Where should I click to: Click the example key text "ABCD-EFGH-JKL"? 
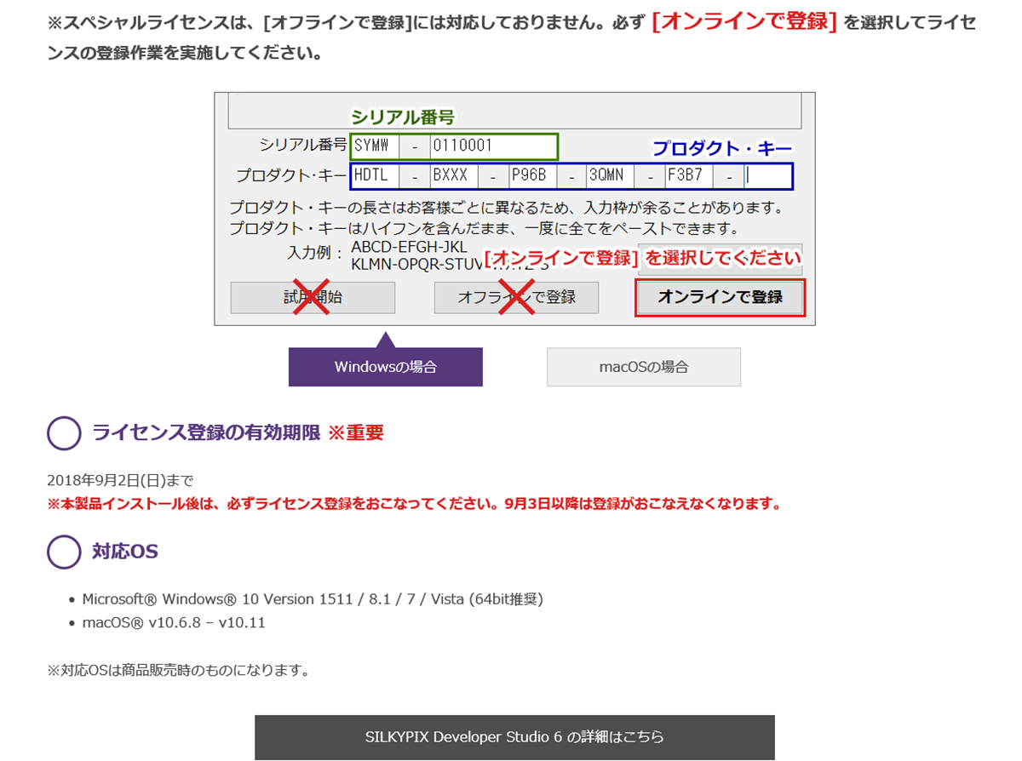point(409,247)
